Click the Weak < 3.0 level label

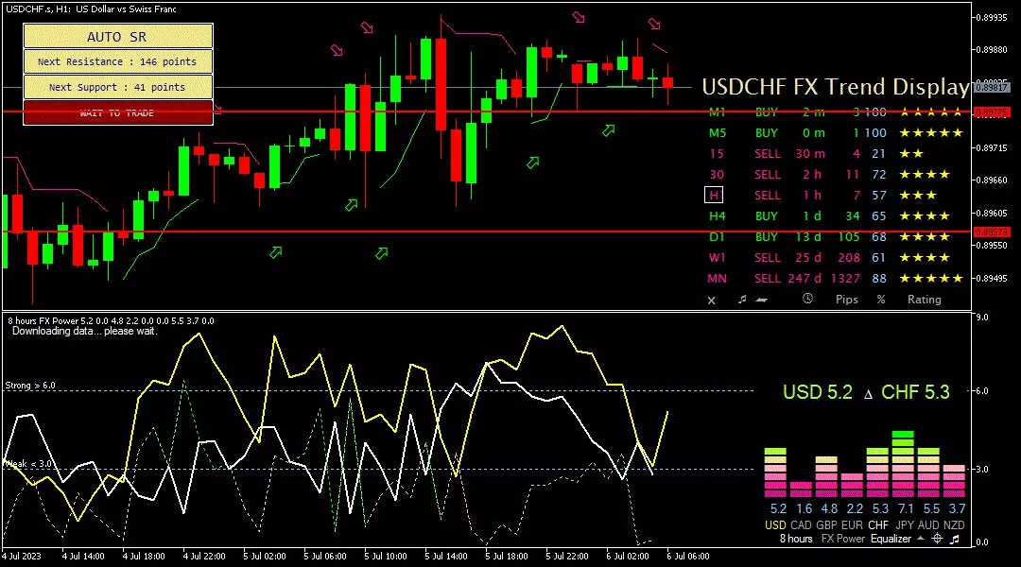coord(29,463)
